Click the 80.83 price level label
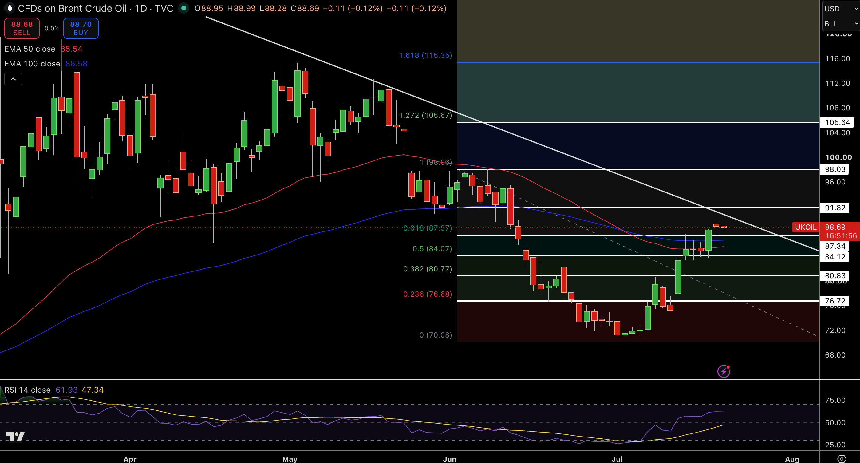 pyautogui.click(x=834, y=275)
